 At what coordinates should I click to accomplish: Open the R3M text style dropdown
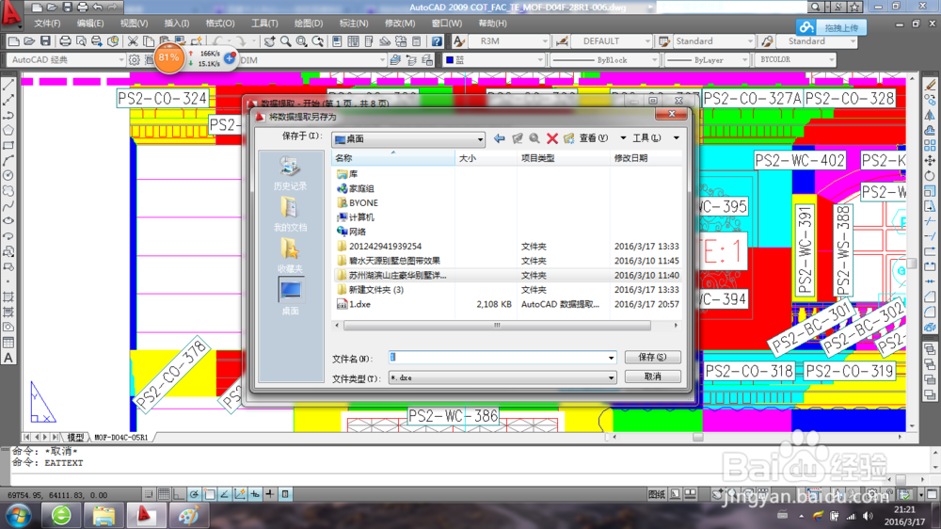pyautogui.click(x=545, y=41)
